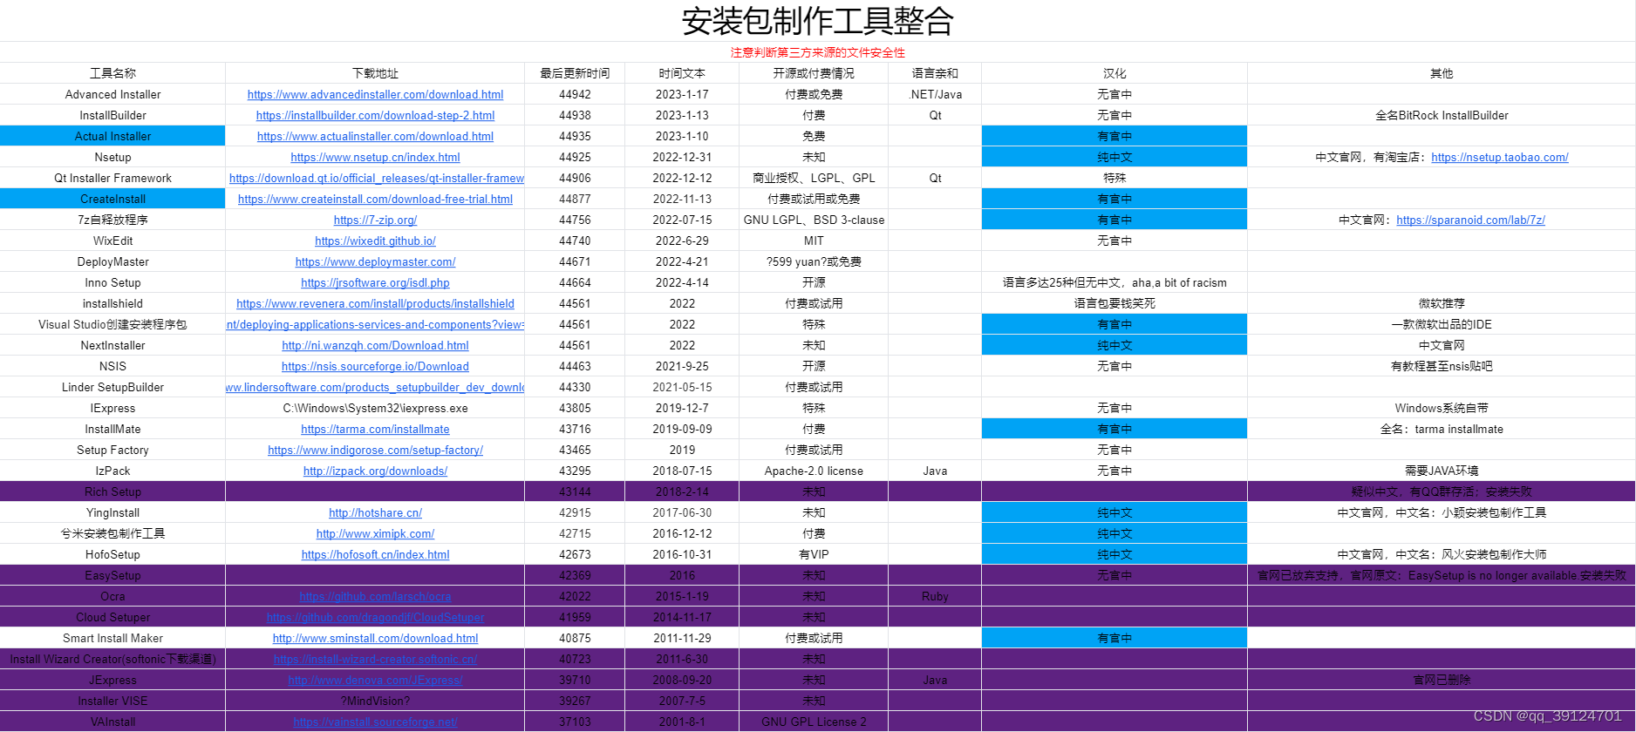Open the lindersoftware setupbuilder link

coord(375,387)
